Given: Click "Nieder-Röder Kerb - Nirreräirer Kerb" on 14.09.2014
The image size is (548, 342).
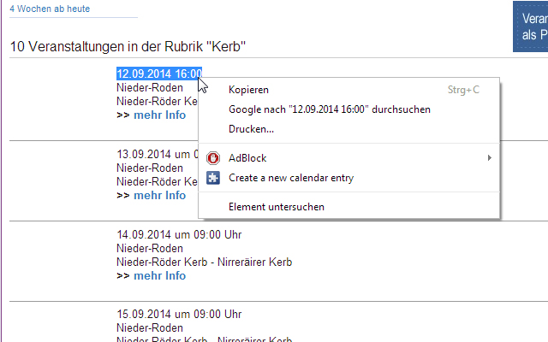Looking at the screenshot, I should click(x=204, y=262).
